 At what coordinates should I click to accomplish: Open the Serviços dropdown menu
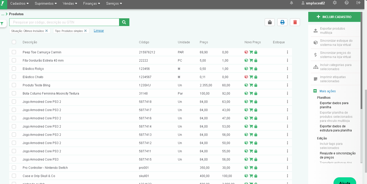[114, 4]
